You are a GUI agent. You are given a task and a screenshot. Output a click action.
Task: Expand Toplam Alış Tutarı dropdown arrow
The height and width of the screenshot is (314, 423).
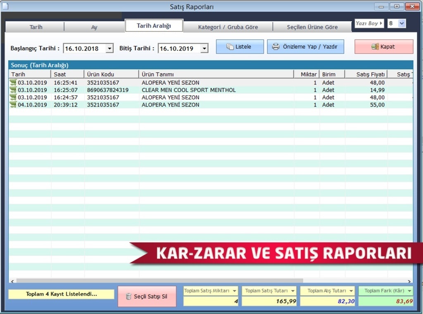click(351, 291)
